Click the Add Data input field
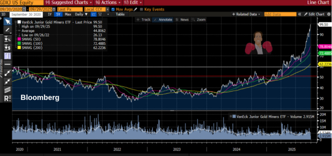332x156 pixels. (280, 14)
